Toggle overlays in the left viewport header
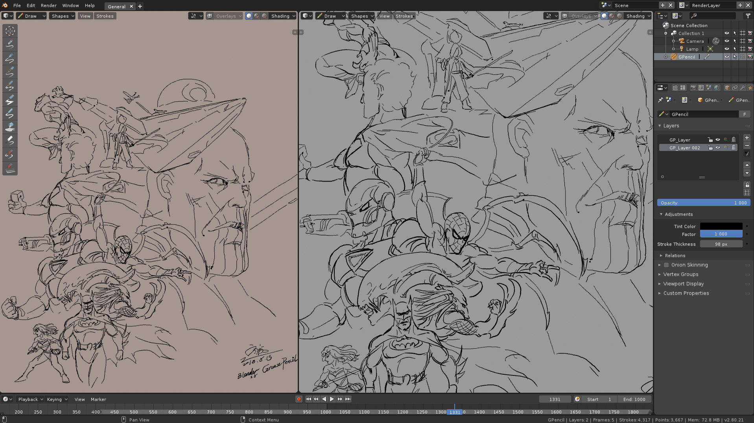This screenshot has height=423, width=754. pos(210,16)
